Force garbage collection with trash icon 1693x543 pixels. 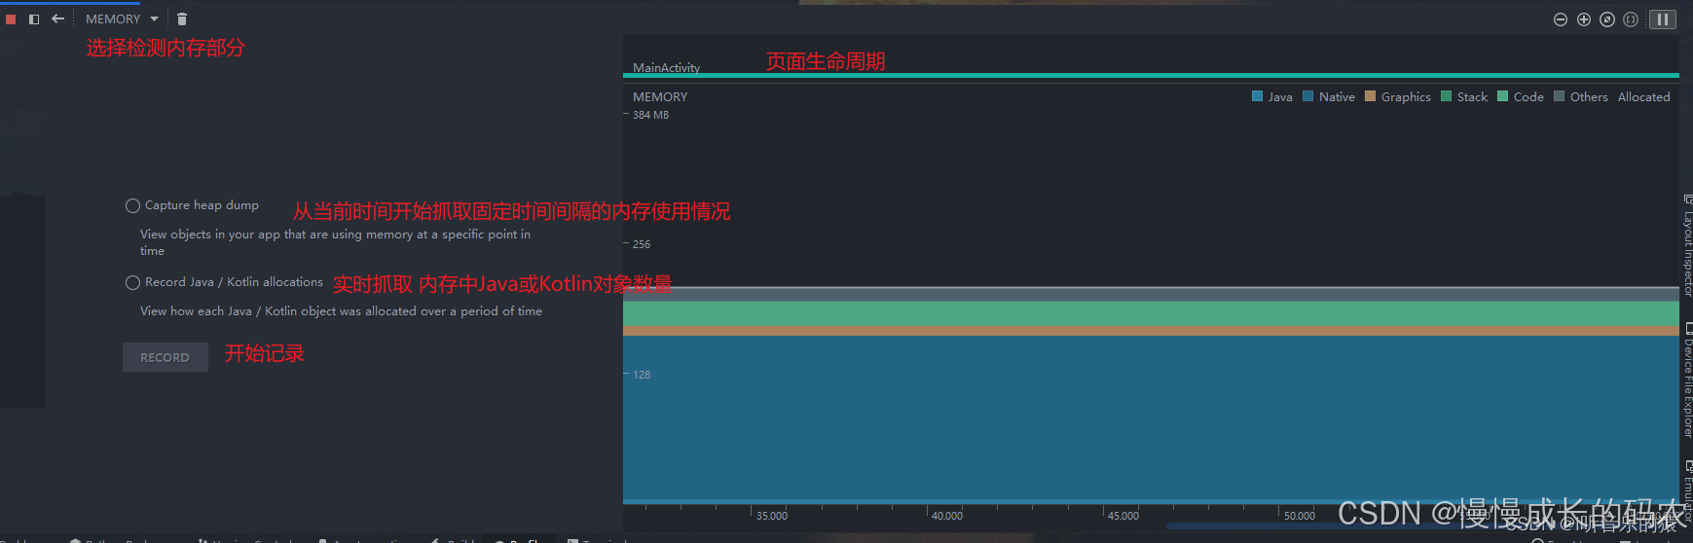[182, 18]
